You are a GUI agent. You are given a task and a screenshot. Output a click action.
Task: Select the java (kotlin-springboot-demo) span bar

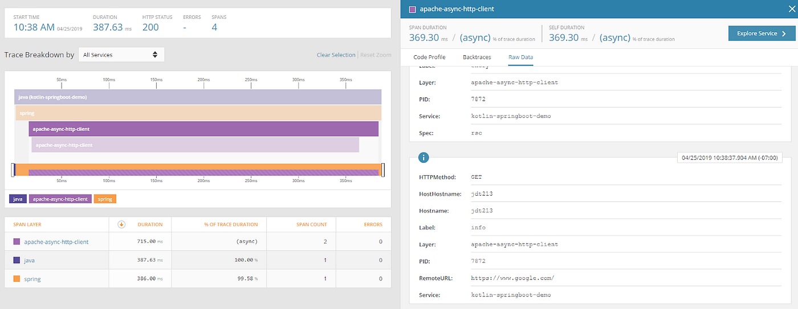click(198, 97)
